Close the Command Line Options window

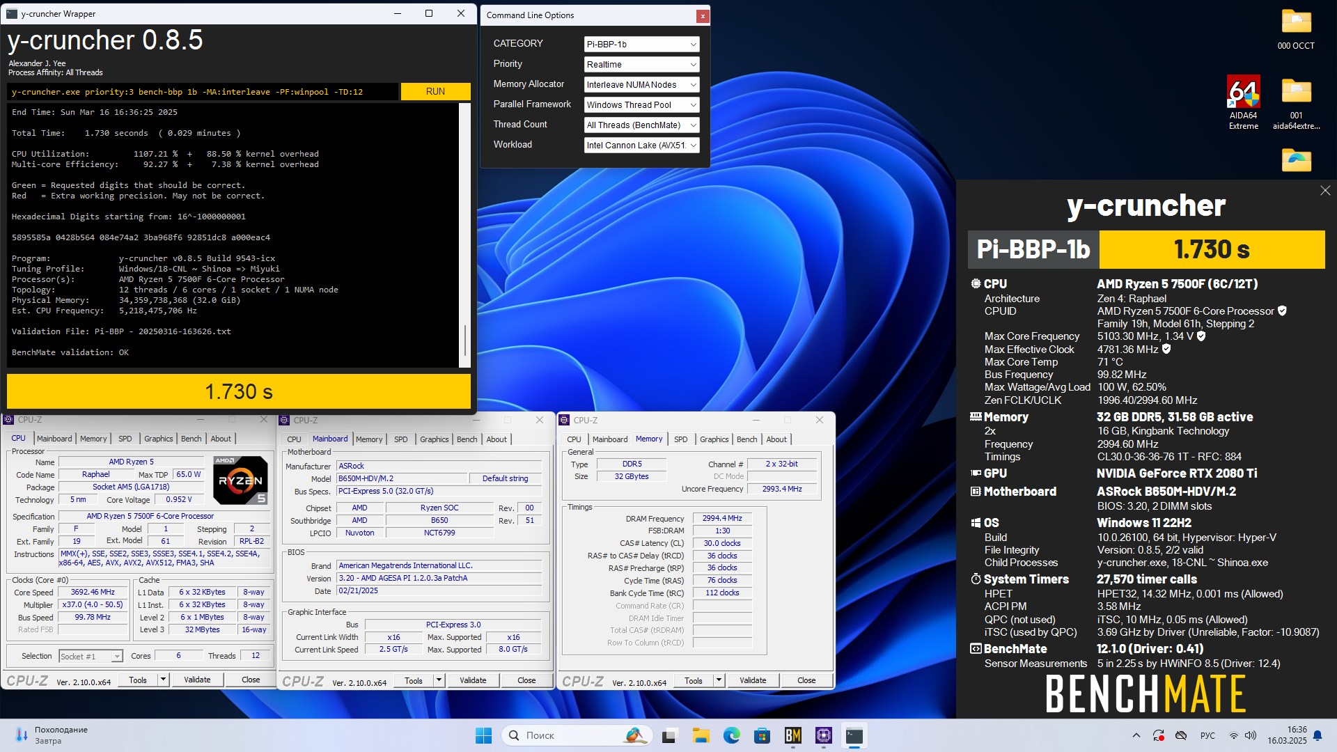tap(703, 15)
